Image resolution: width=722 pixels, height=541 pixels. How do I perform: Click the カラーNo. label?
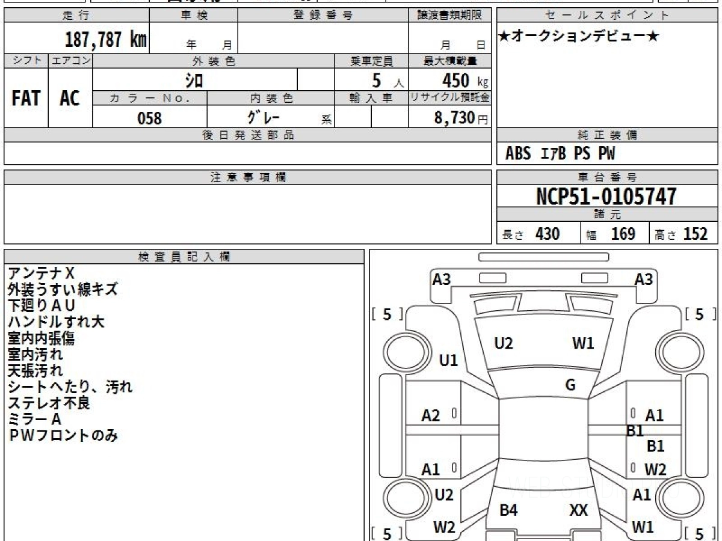click(x=150, y=98)
